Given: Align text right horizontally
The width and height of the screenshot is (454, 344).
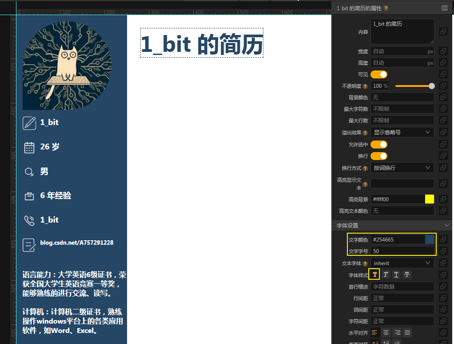Looking at the screenshot, I should click(x=397, y=332).
